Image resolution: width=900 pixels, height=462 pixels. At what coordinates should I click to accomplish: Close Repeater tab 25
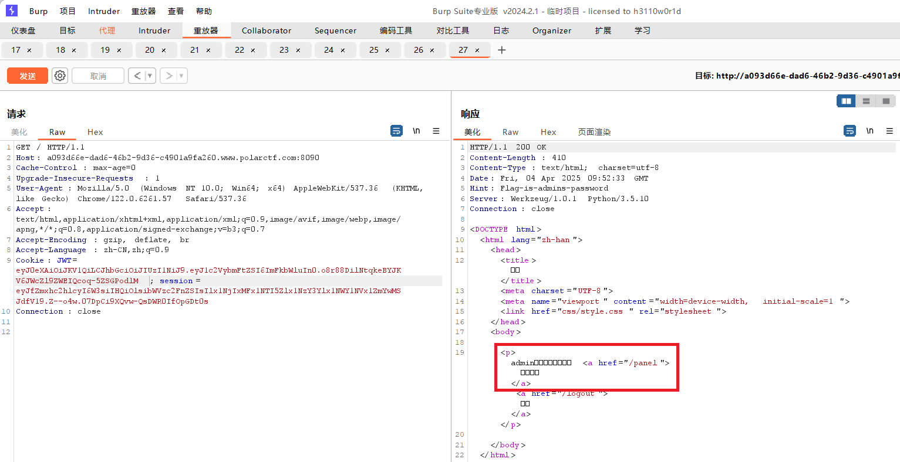(x=387, y=50)
